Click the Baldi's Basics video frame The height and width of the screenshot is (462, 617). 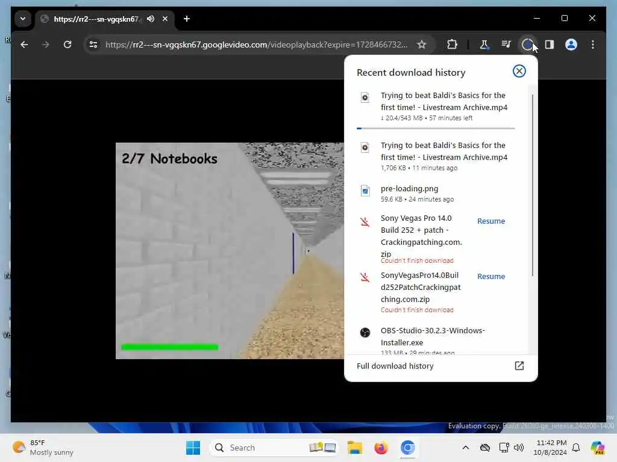pyautogui.click(x=230, y=251)
